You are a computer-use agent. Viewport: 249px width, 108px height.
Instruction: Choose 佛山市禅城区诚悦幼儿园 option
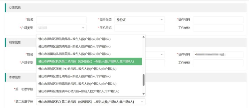point(89,47)
